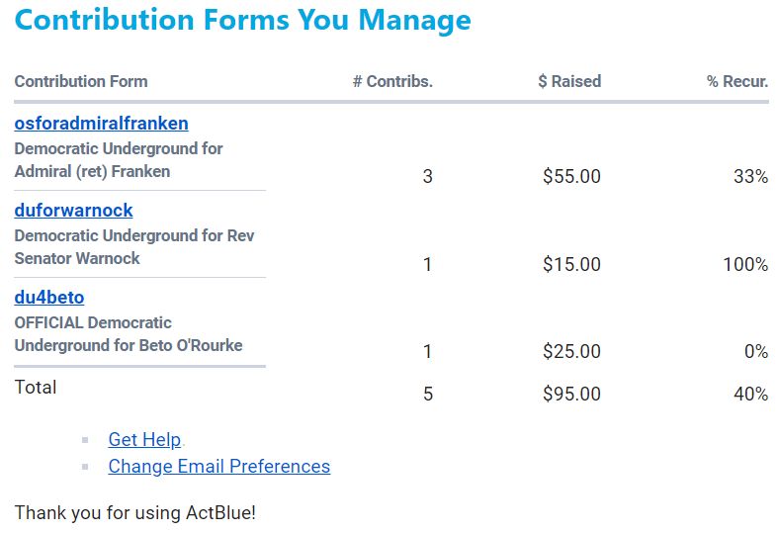780x533 pixels.
Task: Click the Contribution Forms You Manage heading
Action: click(x=243, y=20)
